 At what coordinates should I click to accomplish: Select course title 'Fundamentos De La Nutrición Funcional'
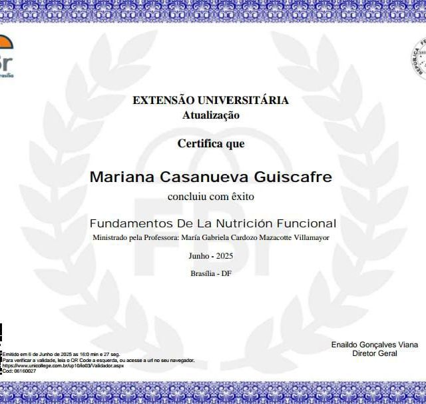[213, 223]
